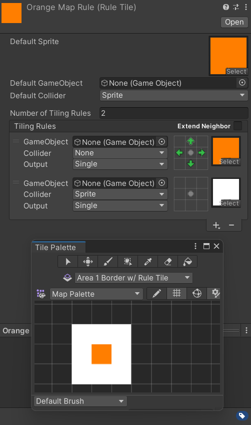Choose the Flood Fill bucket tool
The height and width of the screenshot is (425, 251).
coord(187,262)
